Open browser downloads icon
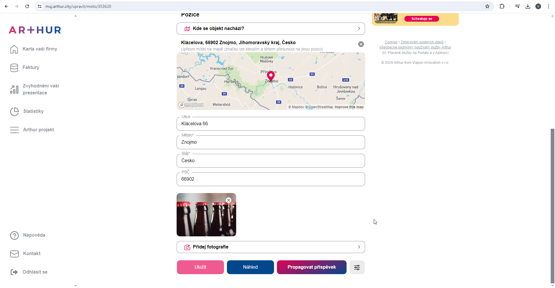This screenshot has width=555, height=288. pyautogui.click(x=528, y=6)
